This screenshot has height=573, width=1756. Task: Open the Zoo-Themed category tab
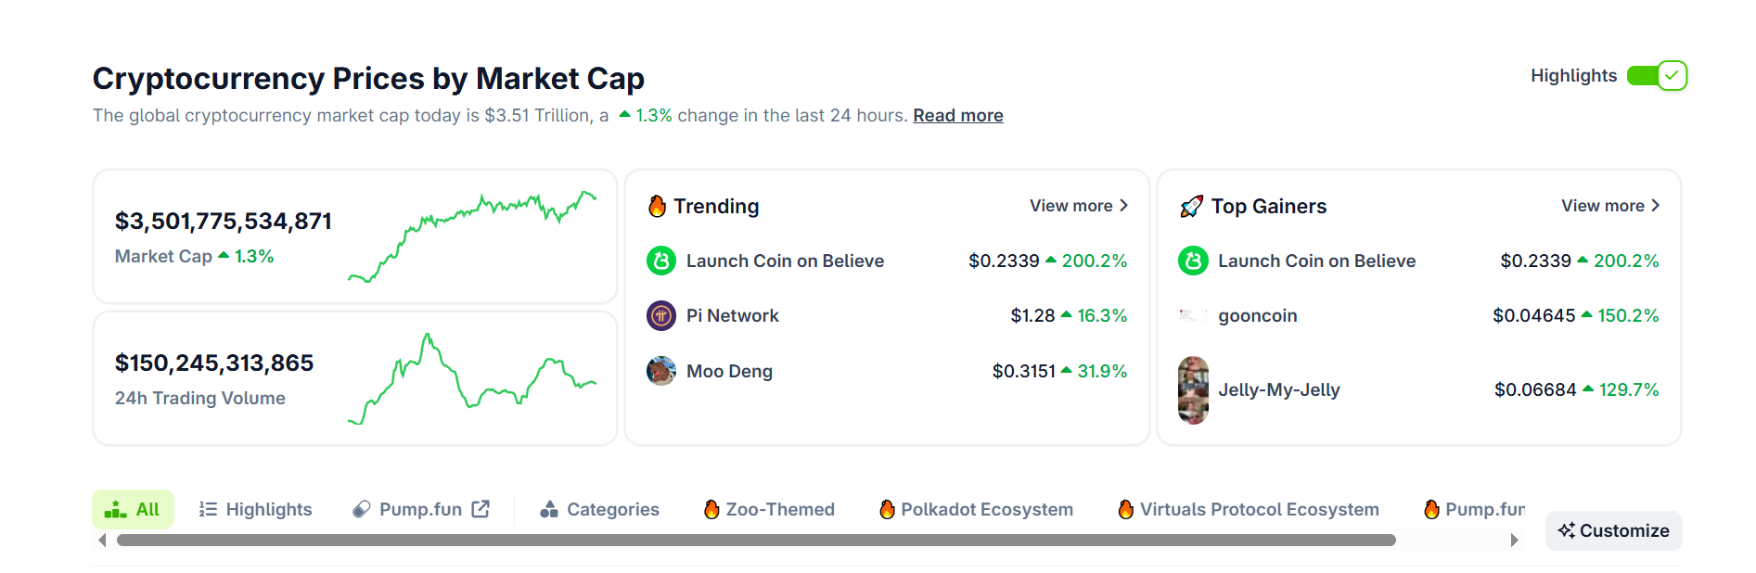[x=769, y=509]
